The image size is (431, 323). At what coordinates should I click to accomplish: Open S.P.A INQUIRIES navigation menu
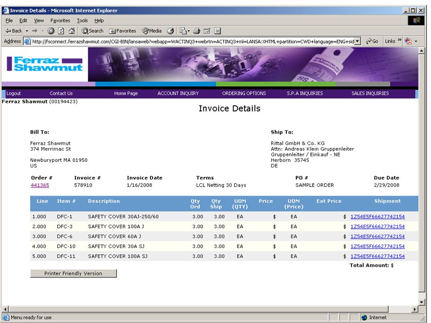pyautogui.click(x=304, y=93)
